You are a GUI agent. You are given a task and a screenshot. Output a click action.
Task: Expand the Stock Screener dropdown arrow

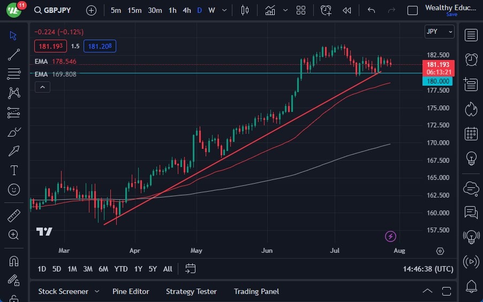[97, 291]
